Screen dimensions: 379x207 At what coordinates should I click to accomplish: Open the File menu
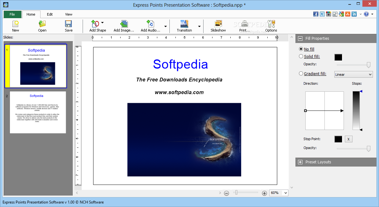click(x=12, y=14)
